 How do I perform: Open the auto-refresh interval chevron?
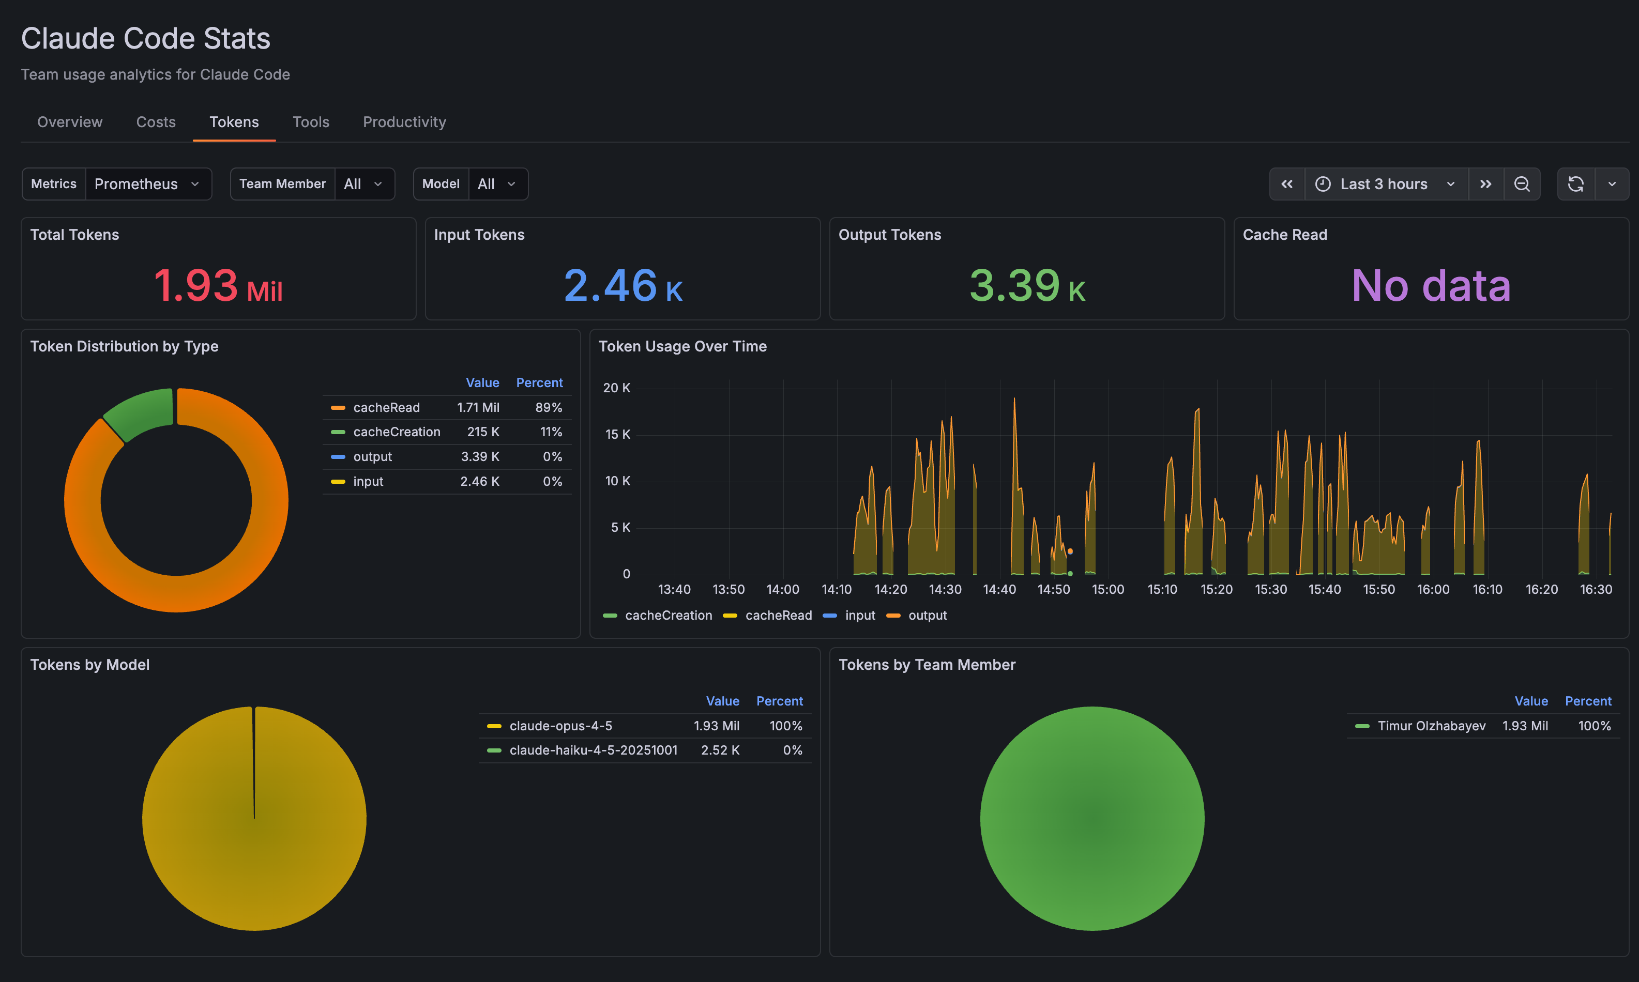1612,184
